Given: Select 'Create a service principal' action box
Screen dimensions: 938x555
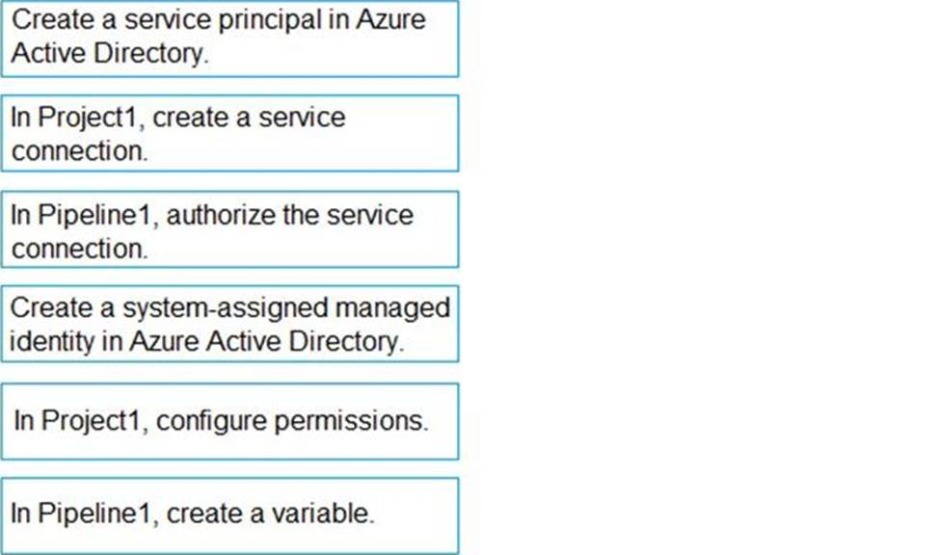Looking at the screenshot, I should (229, 39).
